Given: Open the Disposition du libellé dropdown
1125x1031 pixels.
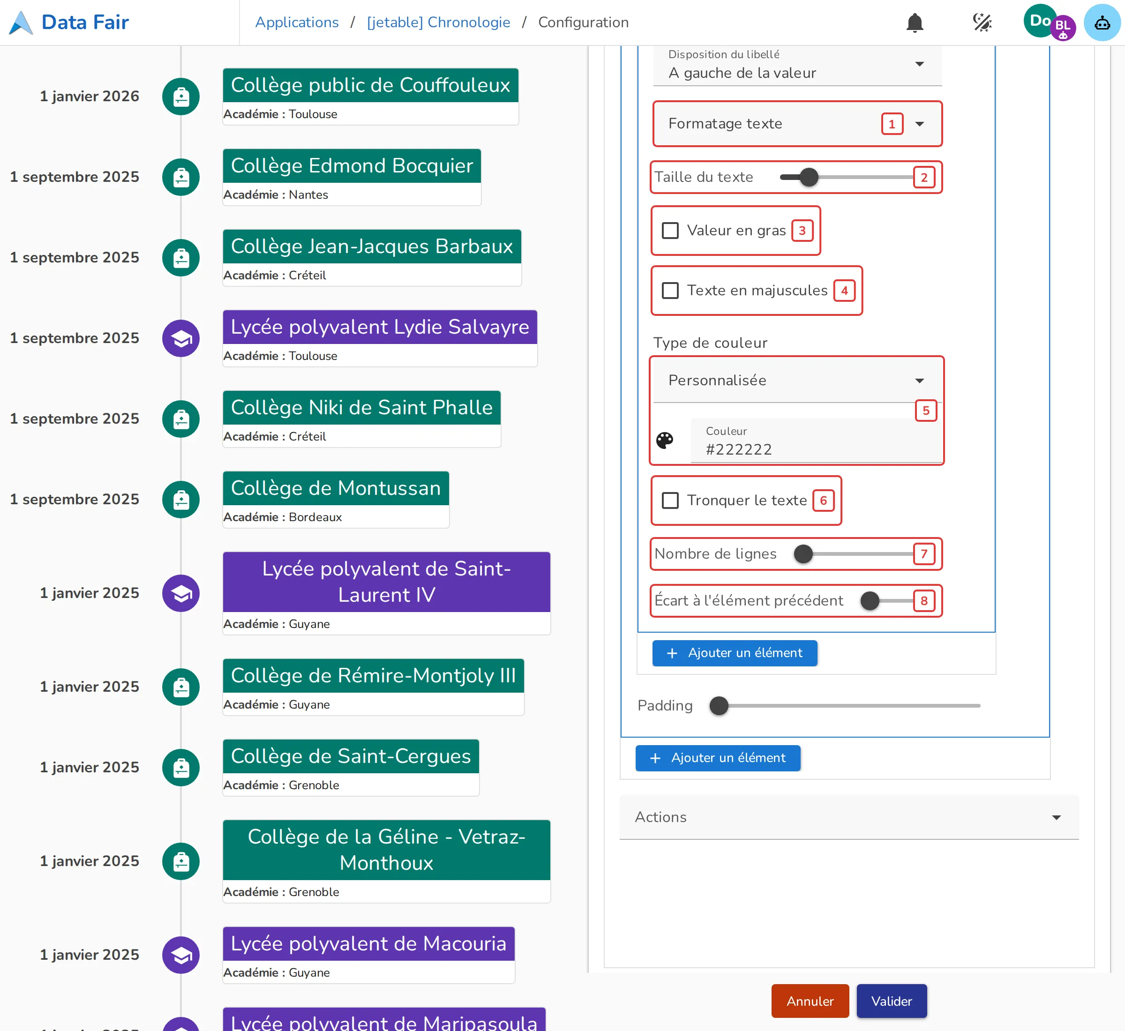Looking at the screenshot, I should point(797,66).
